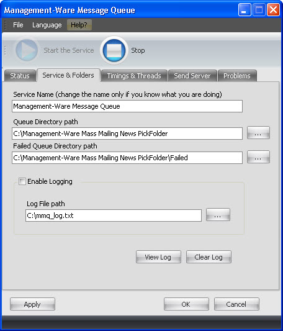
Task: Select the Service & Folders tab
Action: click(x=68, y=75)
